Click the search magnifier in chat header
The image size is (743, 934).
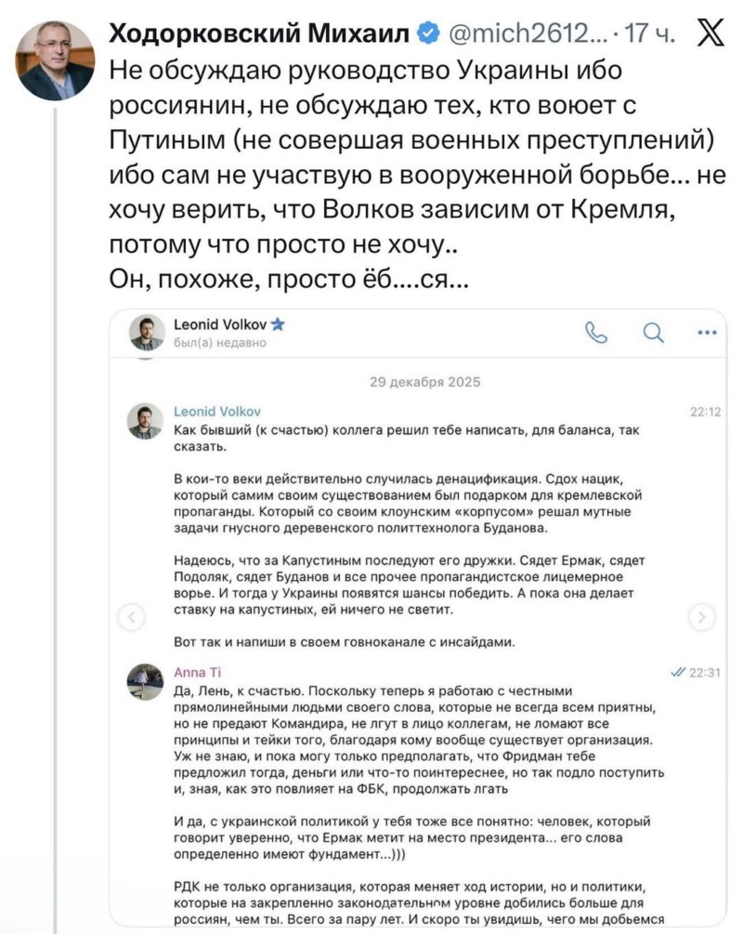[x=653, y=332]
